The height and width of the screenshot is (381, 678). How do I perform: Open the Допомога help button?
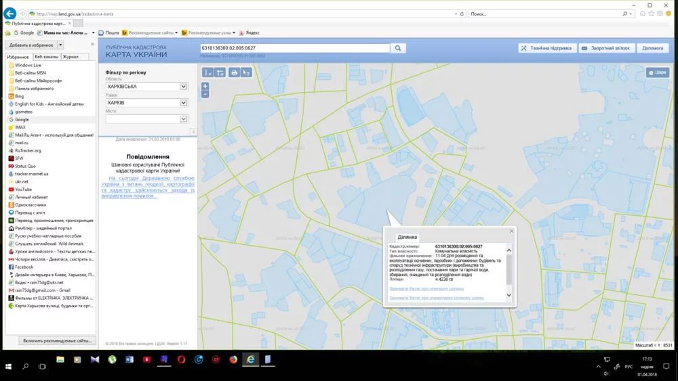(652, 48)
